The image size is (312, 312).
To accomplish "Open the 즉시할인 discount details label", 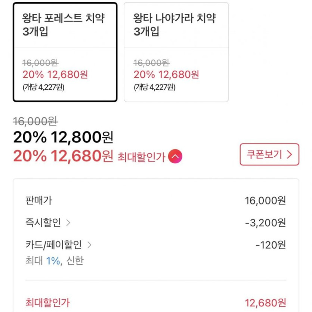I will 43,223.
